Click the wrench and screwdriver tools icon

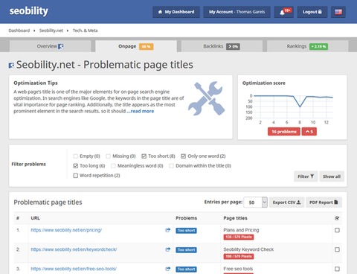206,98
